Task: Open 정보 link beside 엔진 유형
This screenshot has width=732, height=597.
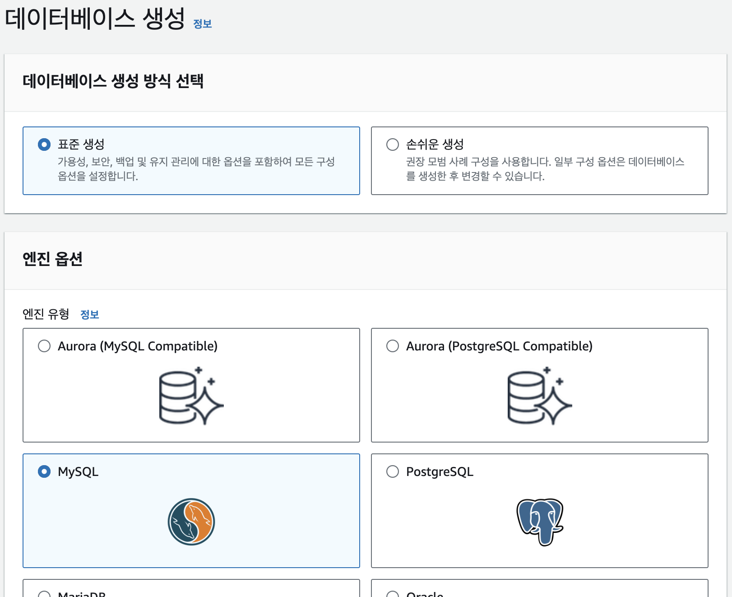Action: [90, 315]
